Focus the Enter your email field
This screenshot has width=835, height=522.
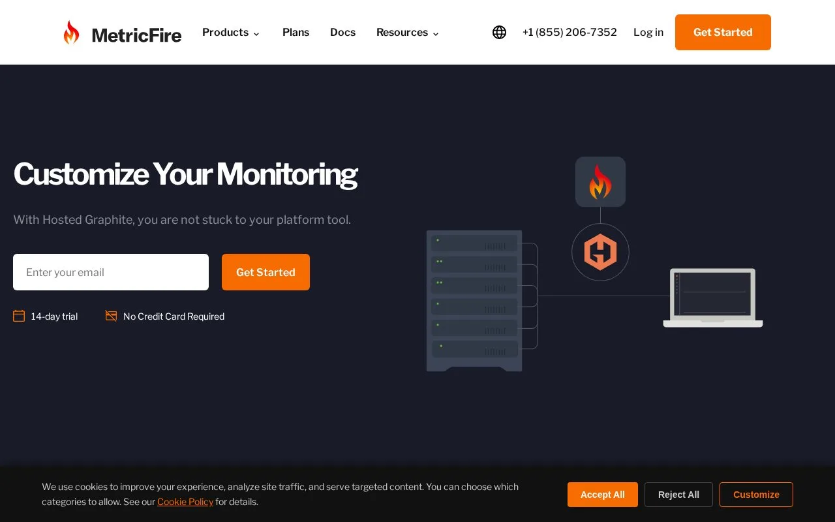111,272
